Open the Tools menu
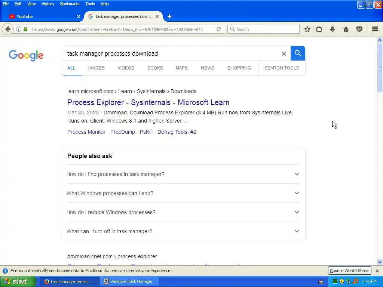This screenshot has width=383, height=287. [90, 4]
